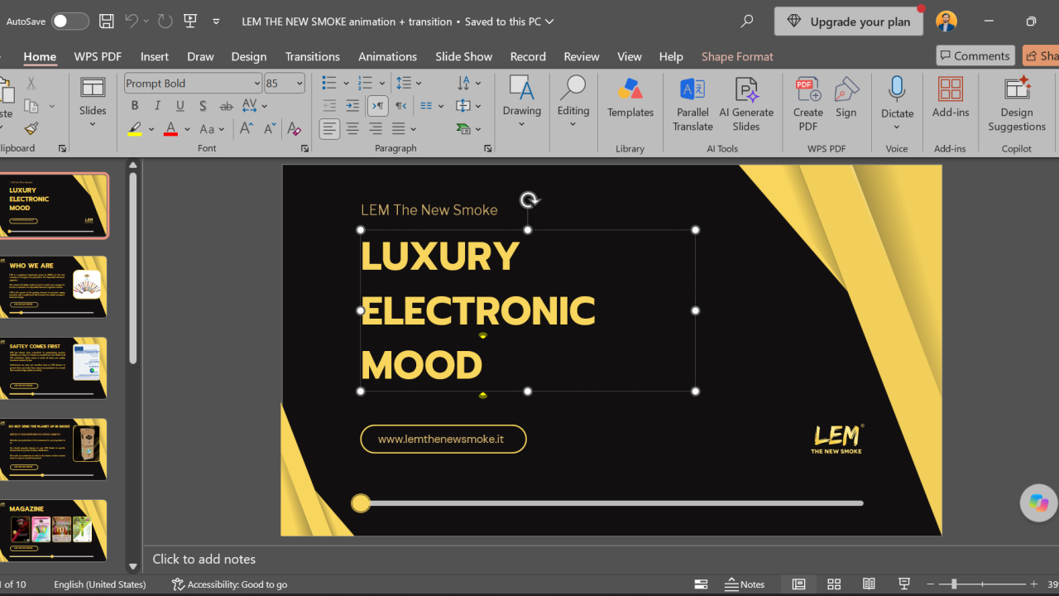Screen dimensions: 1059x596
Task: Open the Transitions tab
Action: (313, 56)
